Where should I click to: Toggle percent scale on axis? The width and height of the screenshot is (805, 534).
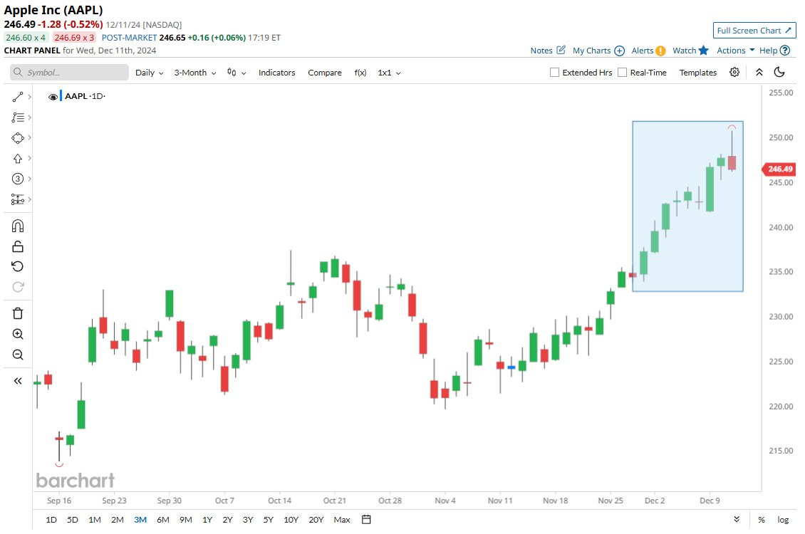click(762, 520)
